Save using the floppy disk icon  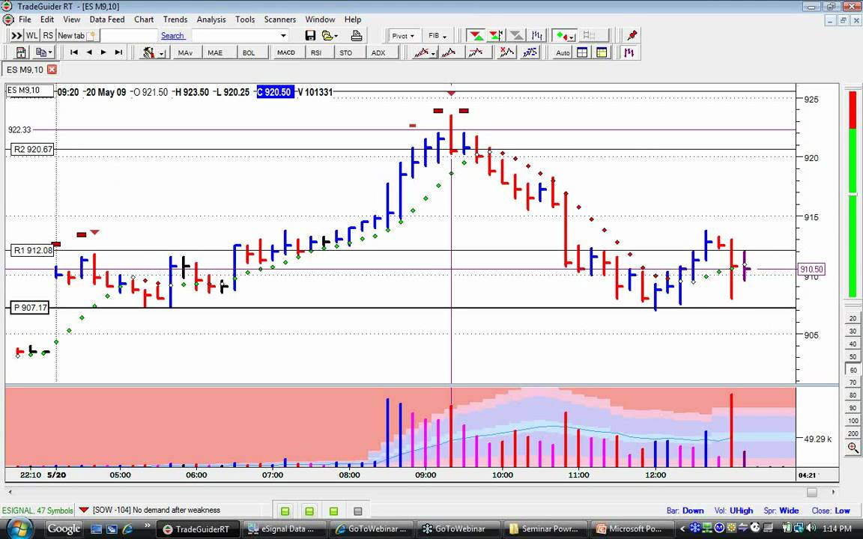[310, 36]
